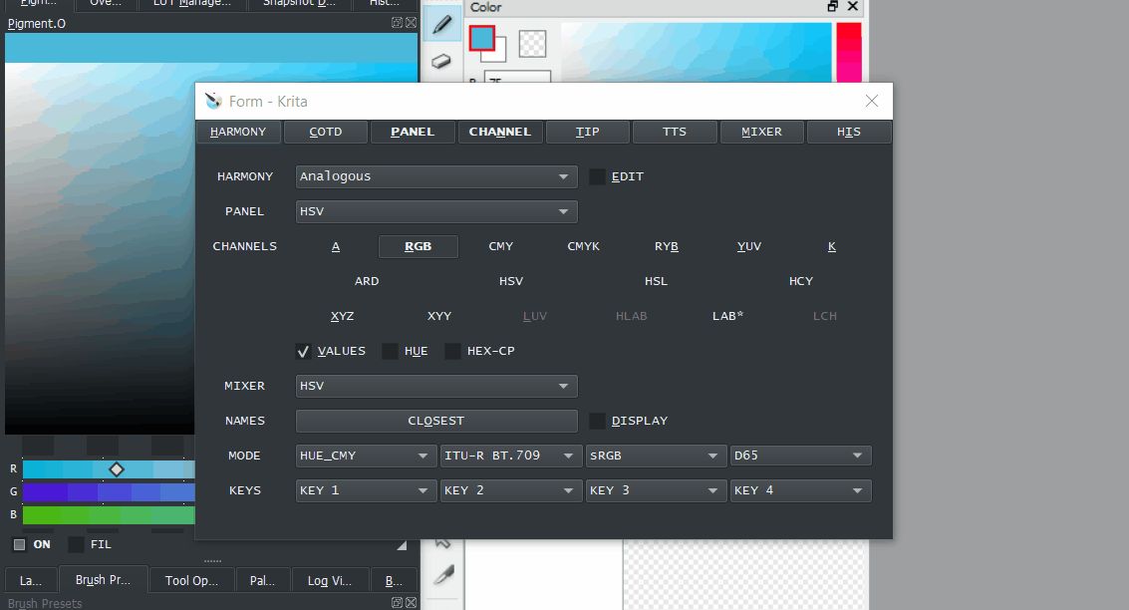This screenshot has height=610, width=1129.
Task: Switch to the Brush Presets tab
Action: 103,580
